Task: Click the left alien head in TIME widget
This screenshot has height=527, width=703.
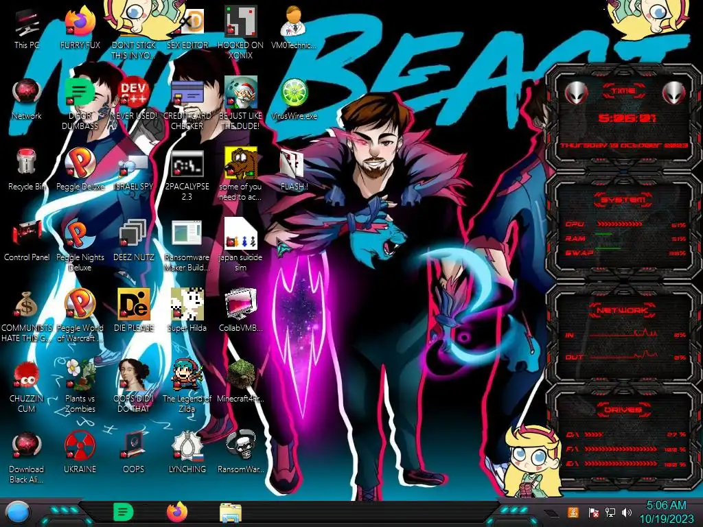Action: (x=576, y=93)
